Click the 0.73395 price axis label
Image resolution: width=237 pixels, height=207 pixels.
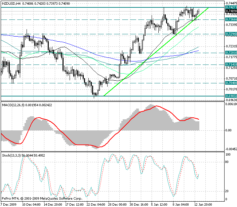(231, 25)
